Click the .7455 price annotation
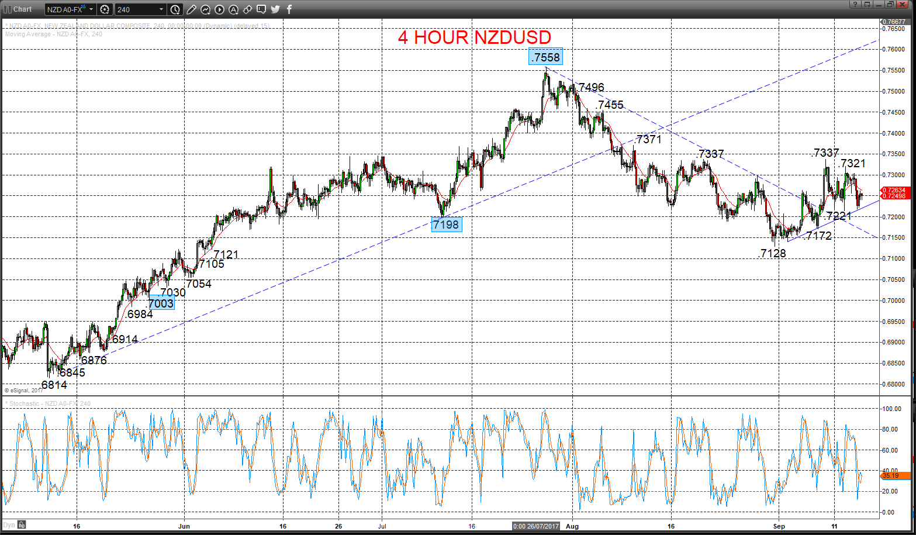The image size is (916, 535). 610,105
